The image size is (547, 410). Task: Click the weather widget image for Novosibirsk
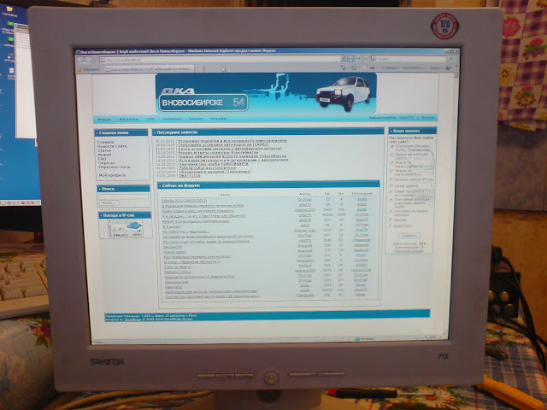coord(125,229)
